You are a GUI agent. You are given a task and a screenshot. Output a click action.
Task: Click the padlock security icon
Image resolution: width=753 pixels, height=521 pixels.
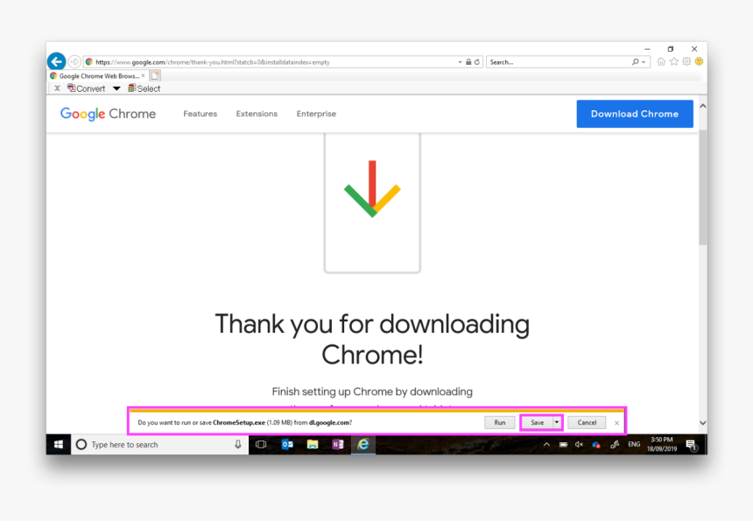(468, 62)
